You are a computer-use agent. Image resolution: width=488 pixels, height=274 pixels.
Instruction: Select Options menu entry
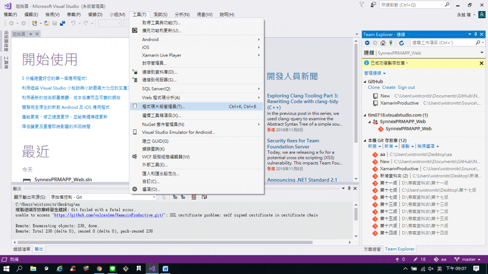(197, 189)
